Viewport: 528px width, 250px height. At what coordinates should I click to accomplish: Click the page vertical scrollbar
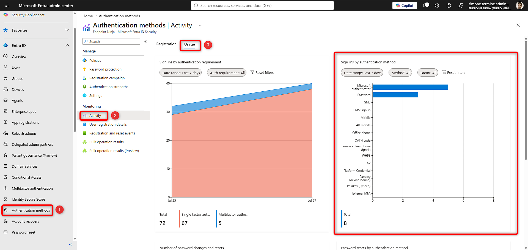[526, 100]
